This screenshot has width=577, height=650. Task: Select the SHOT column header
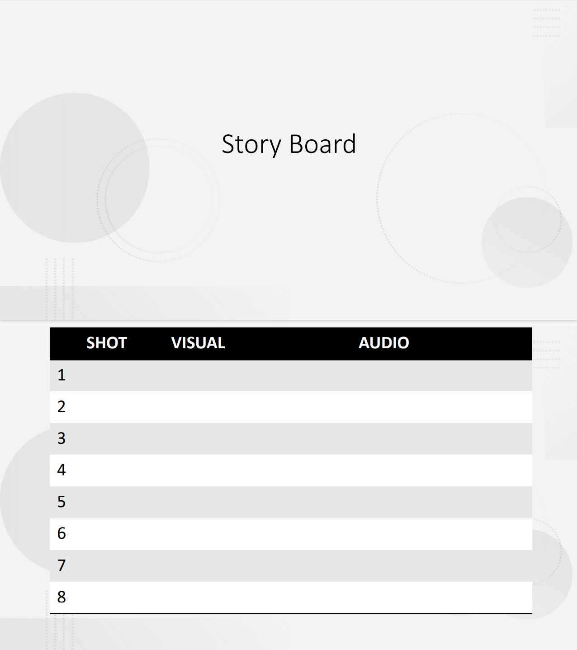(x=106, y=343)
